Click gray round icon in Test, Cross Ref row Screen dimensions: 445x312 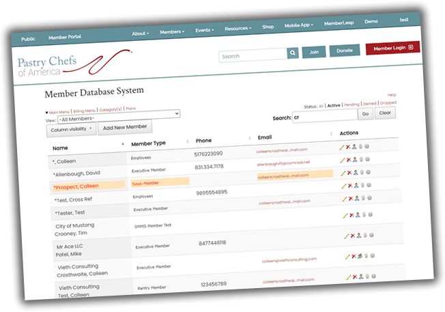[369, 185]
